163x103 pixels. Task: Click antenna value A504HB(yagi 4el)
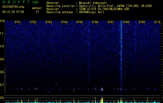point(91,12)
